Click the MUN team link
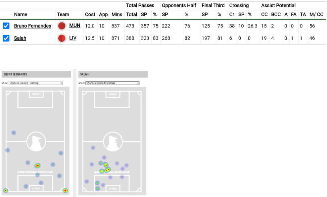The height and width of the screenshot is (197, 327). pyautogui.click(x=74, y=25)
